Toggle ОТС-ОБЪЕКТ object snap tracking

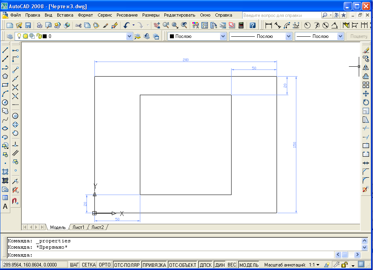[x=183, y=265]
